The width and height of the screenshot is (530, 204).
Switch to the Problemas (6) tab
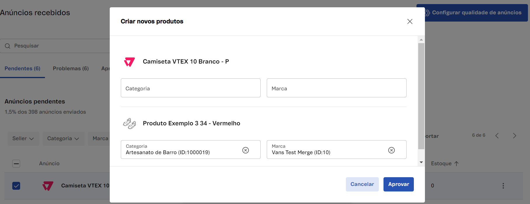(71, 68)
